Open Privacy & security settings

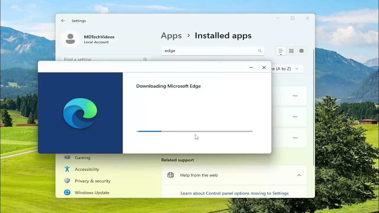(92, 181)
